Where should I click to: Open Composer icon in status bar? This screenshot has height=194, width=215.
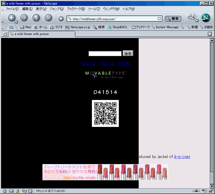pos(25,191)
